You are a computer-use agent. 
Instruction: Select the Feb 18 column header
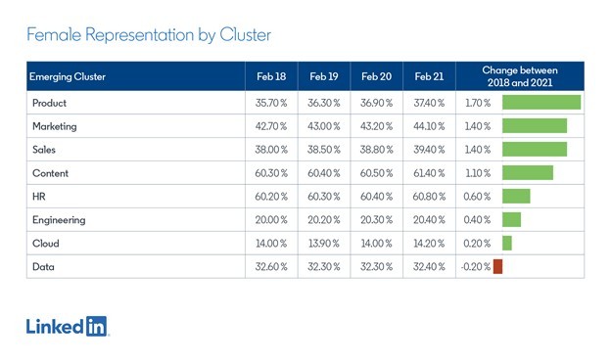271,76
